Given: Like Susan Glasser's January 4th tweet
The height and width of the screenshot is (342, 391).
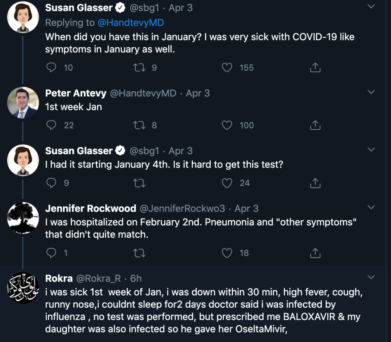Looking at the screenshot, I should 227,183.
